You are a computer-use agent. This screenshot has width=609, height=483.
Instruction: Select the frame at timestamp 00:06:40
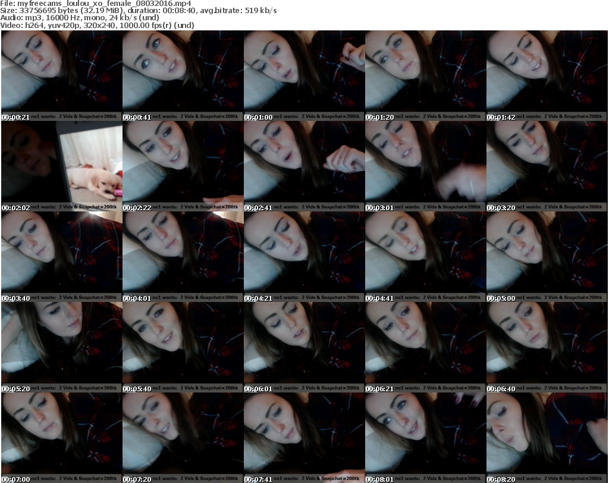[x=547, y=348]
